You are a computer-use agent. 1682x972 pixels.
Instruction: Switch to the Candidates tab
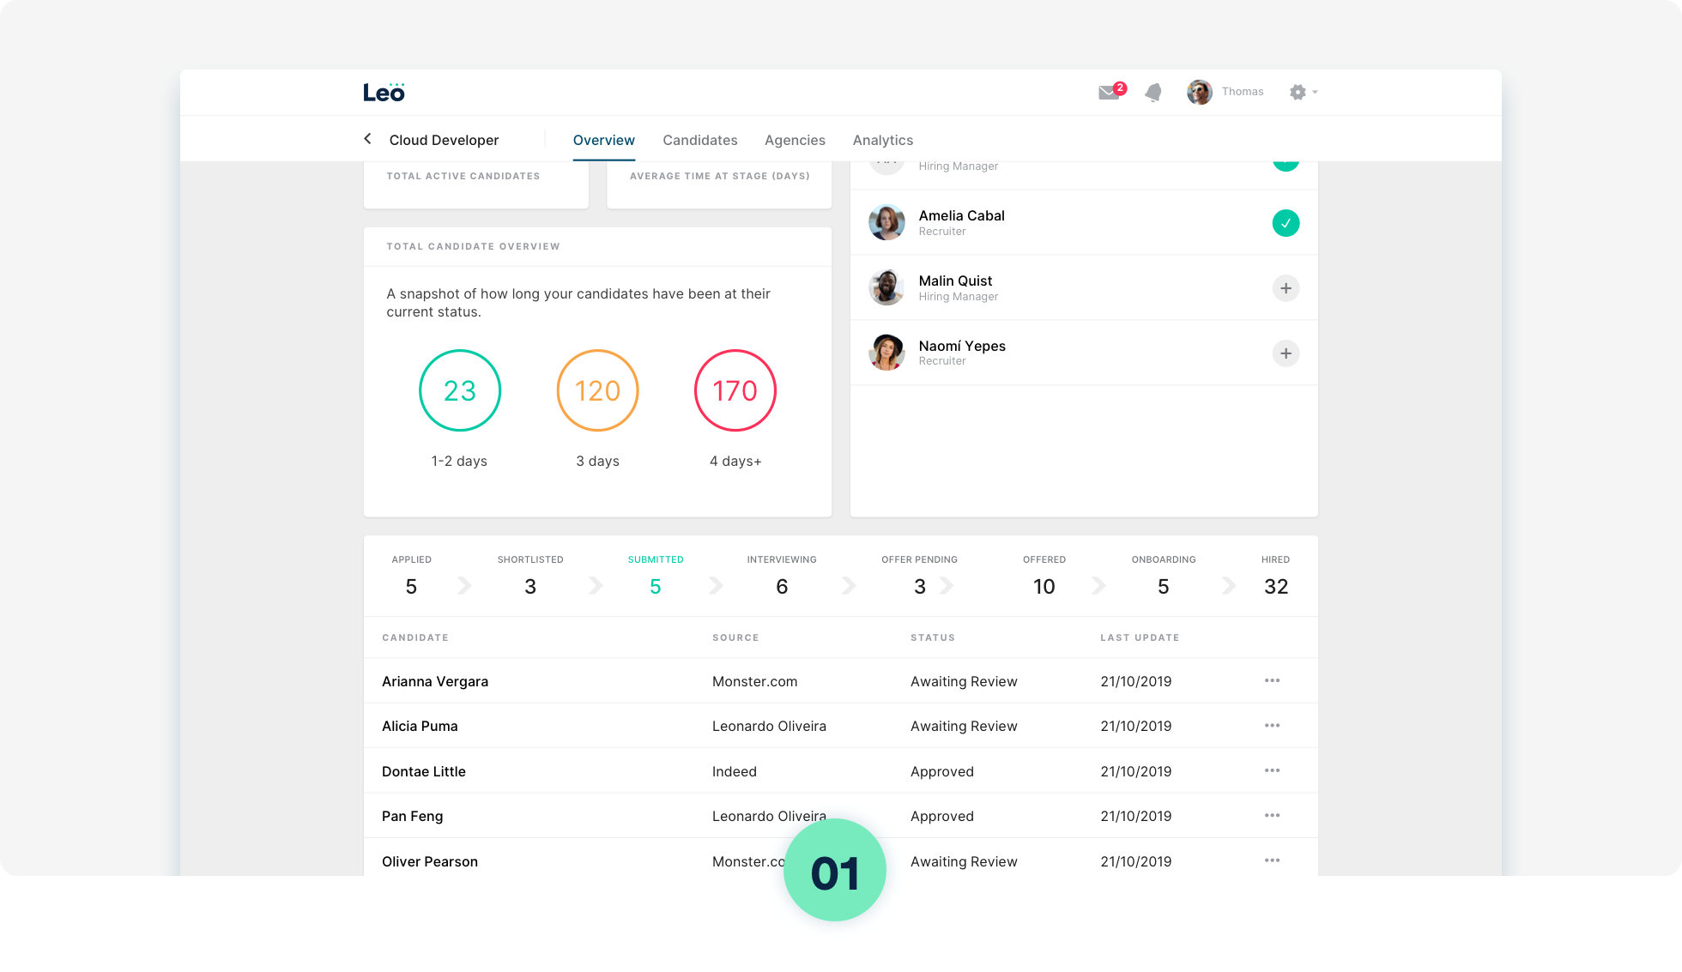point(699,140)
